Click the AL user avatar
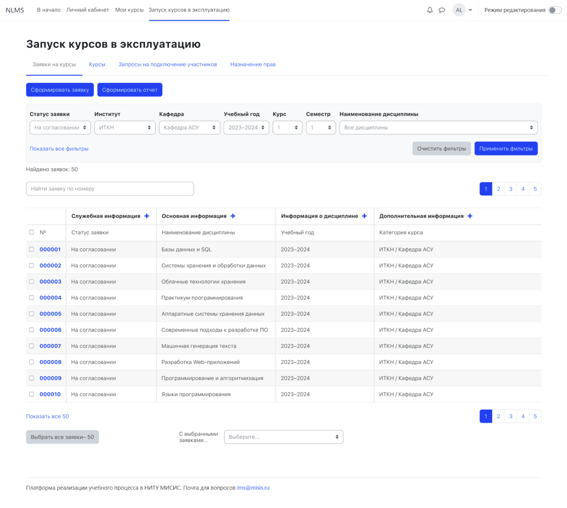This screenshot has width=567, height=508. point(459,10)
